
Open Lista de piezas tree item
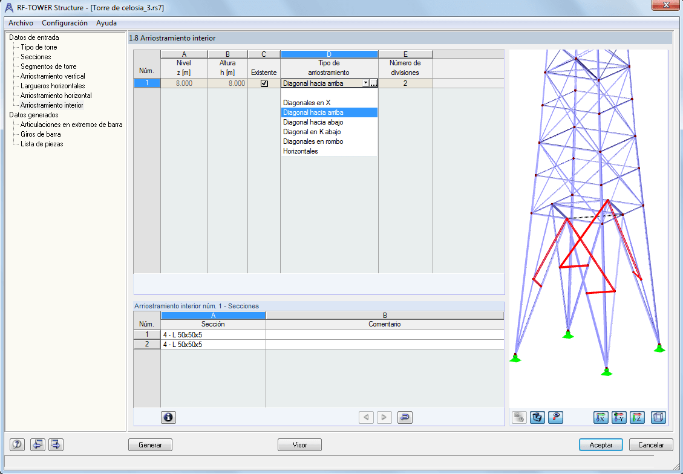point(42,144)
